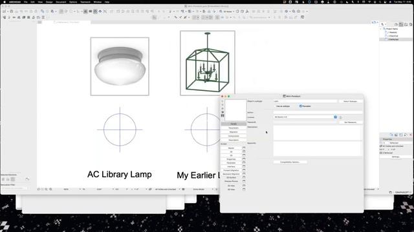The image size is (414, 232).
Task: Click into the Author field
Action: pyautogui.click(x=318, y=112)
